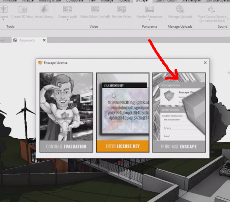Click the Camera path icon
The image size is (230, 202).
pyautogui.click(x=67, y=9)
